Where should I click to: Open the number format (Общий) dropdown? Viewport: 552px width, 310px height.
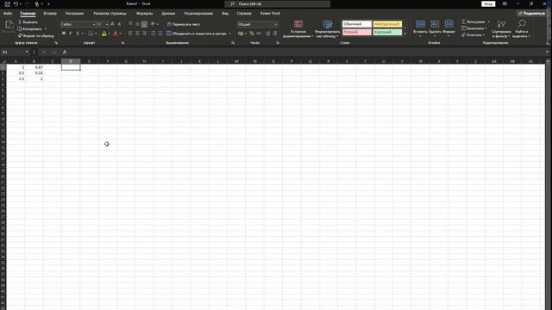tap(275, 24)
